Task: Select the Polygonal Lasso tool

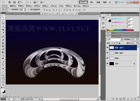Action: coord(3,23)
